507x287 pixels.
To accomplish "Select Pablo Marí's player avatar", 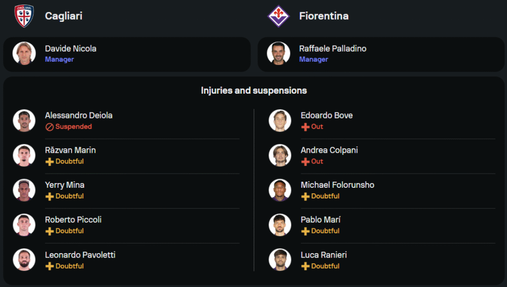I will pos(280,225).
